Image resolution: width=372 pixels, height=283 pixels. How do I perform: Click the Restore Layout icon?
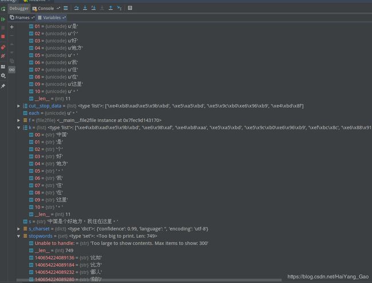(x=3, y=66)
